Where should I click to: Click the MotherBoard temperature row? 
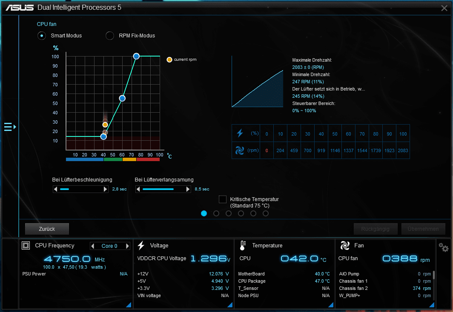284,274
